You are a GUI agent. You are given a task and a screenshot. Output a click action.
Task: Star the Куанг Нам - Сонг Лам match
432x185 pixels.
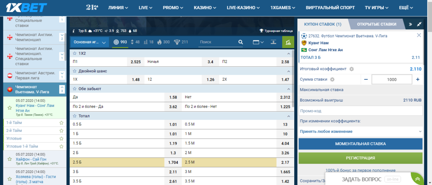(10, 108)
